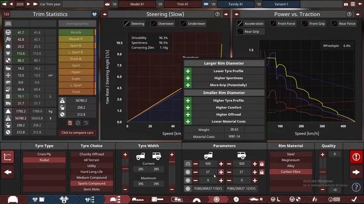Select the Trim 41 tab
The height and width of the screenshot is (204, 364).
(x=183, y=4)
